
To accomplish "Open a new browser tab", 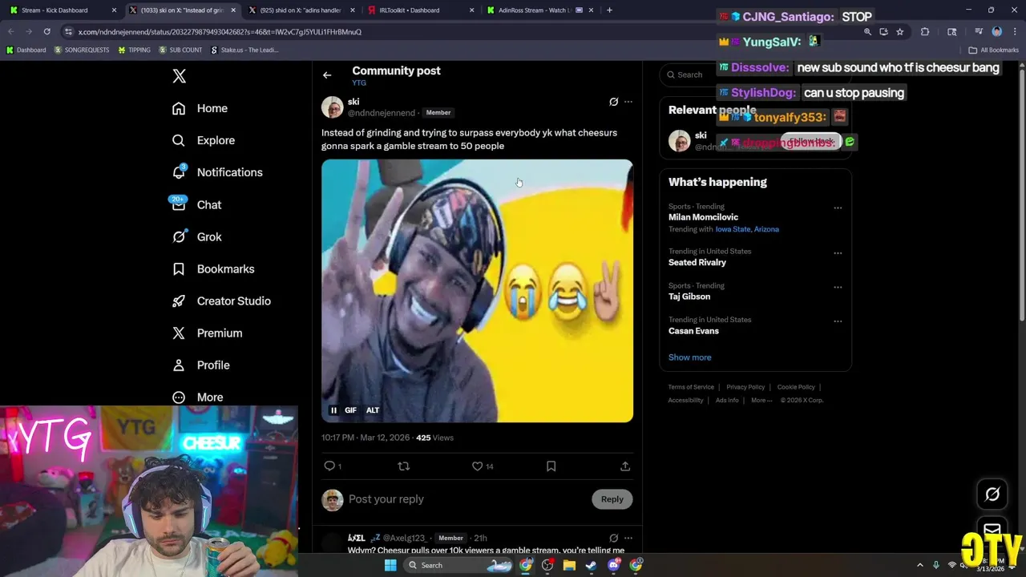I will coord(609,10).
